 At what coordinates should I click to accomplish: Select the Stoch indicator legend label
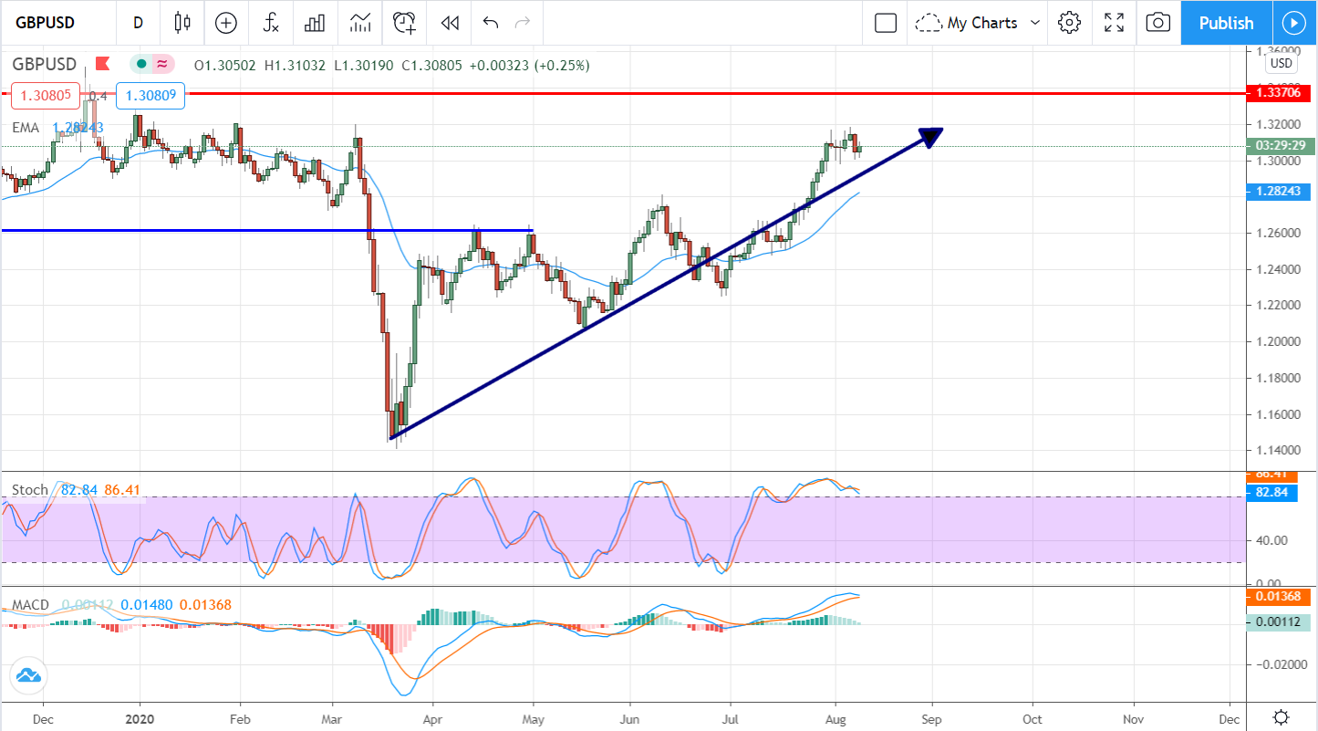click(x=29, y=490)
